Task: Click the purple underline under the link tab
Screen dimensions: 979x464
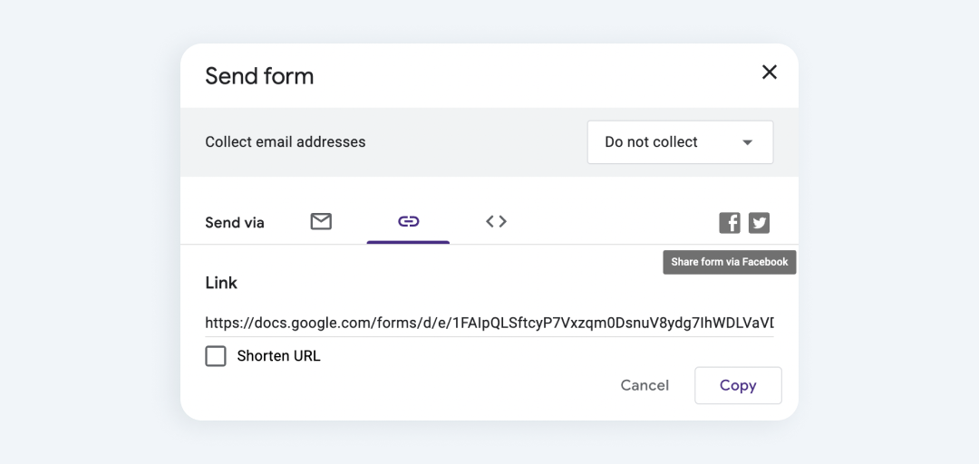Action: (408, 242)
